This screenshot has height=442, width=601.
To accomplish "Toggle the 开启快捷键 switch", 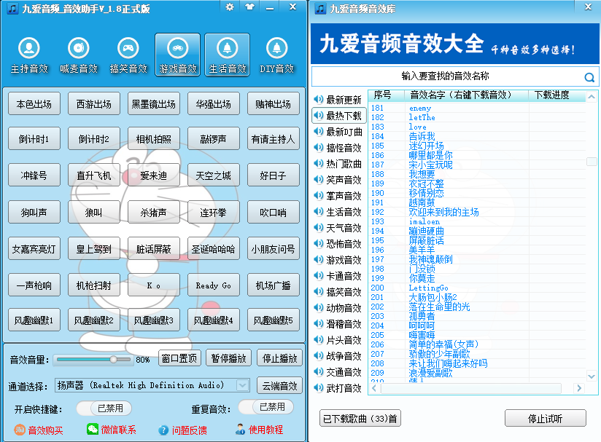I will pos(104,409).
